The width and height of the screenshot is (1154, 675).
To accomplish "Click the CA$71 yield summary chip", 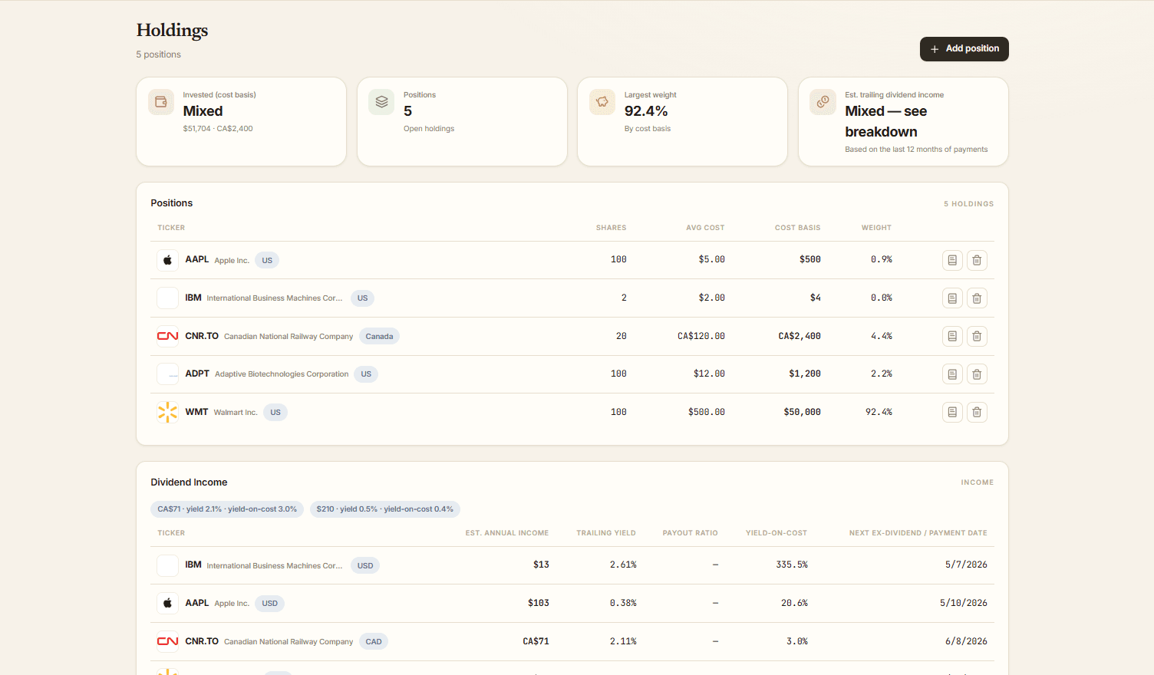I will [227, 509].
